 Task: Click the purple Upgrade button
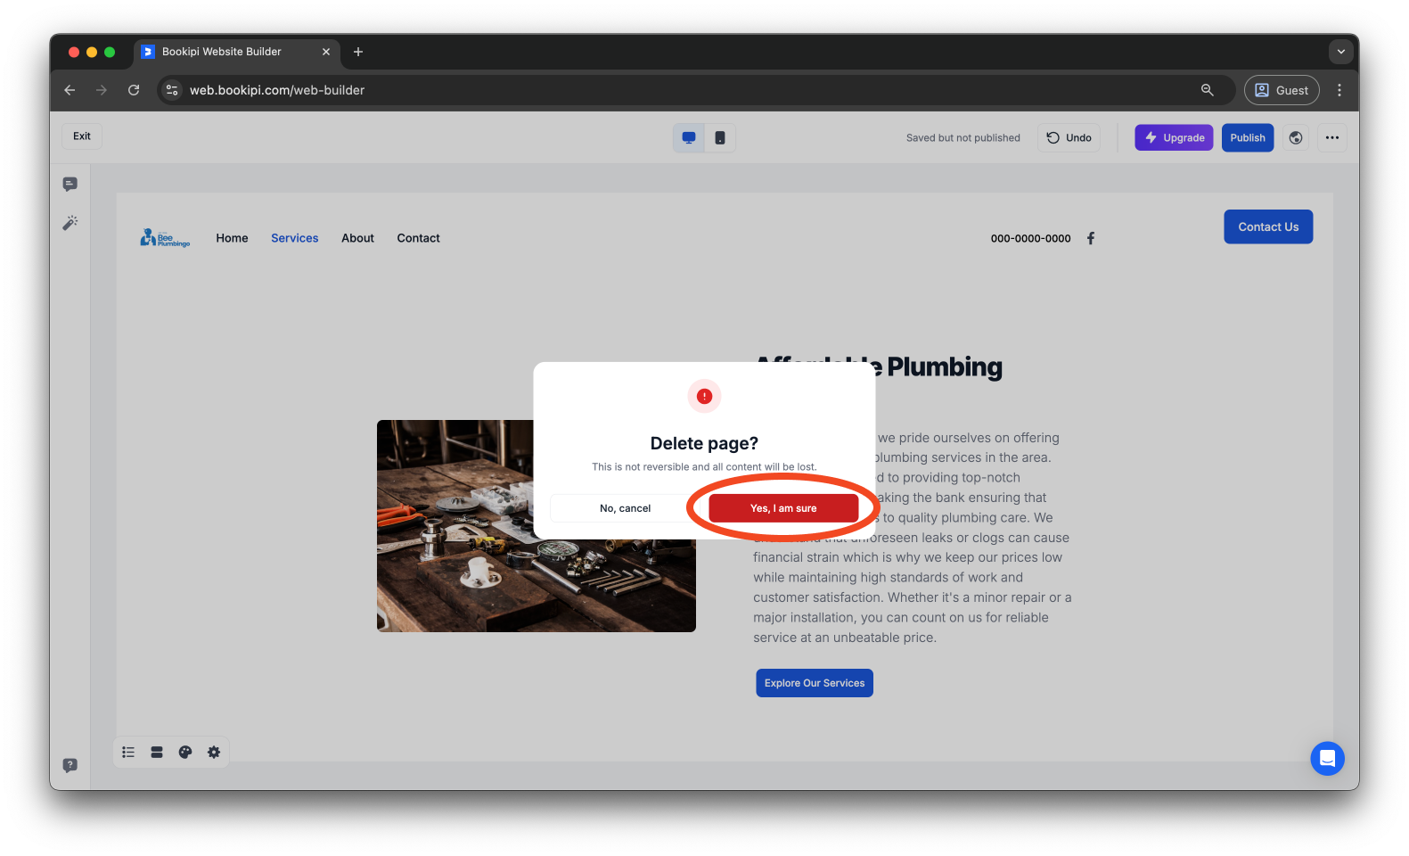click(x=1174, y=138)
